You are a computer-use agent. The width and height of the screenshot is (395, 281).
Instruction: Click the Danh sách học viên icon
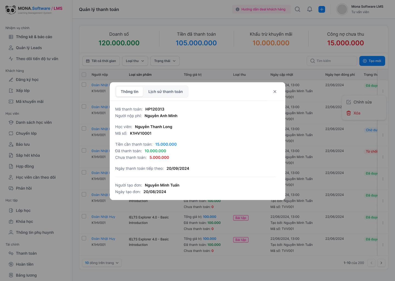11,122
